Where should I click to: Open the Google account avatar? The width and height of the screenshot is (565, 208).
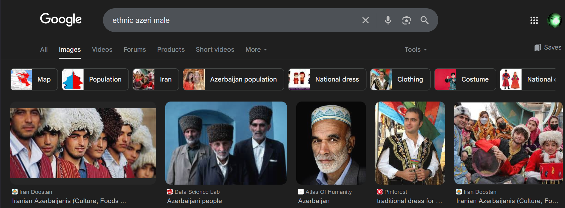point(554,20)
